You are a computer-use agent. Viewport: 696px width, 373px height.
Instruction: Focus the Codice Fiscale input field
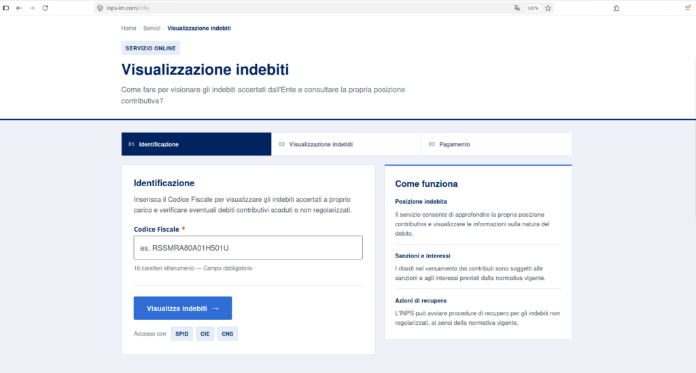[248, 247]
